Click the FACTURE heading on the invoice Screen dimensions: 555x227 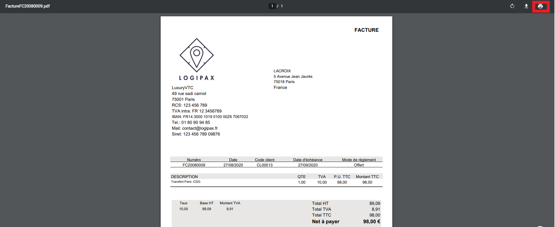[366, 30]
